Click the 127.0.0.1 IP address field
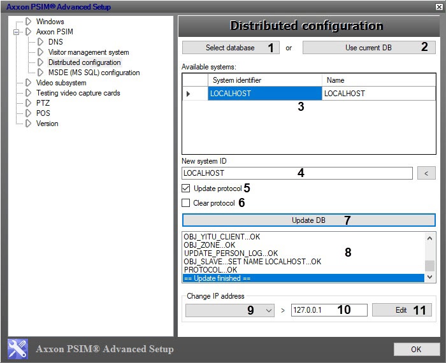This screenshot has height=363, width=446. (x=328, y=310)
